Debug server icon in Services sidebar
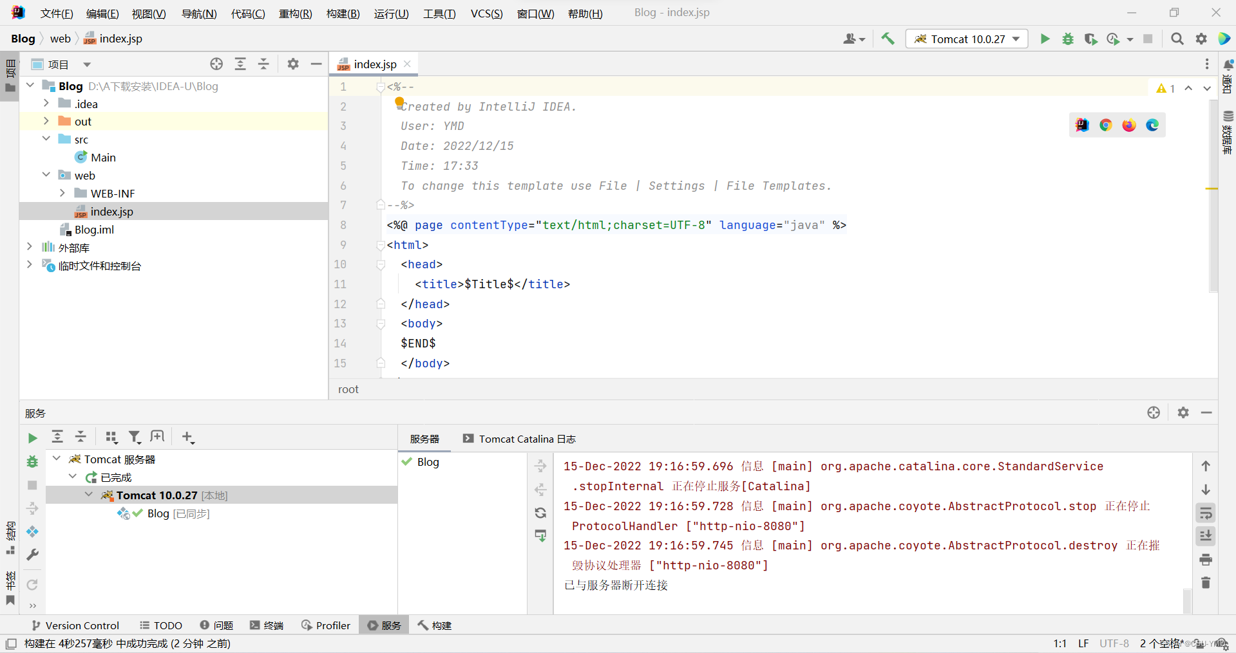The height and width of the screenshot is (653, 1236). click(x=32, y=461)
